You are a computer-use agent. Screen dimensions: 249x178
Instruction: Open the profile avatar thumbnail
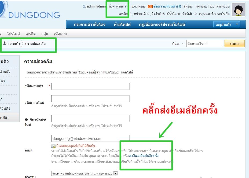coord(238,10)
